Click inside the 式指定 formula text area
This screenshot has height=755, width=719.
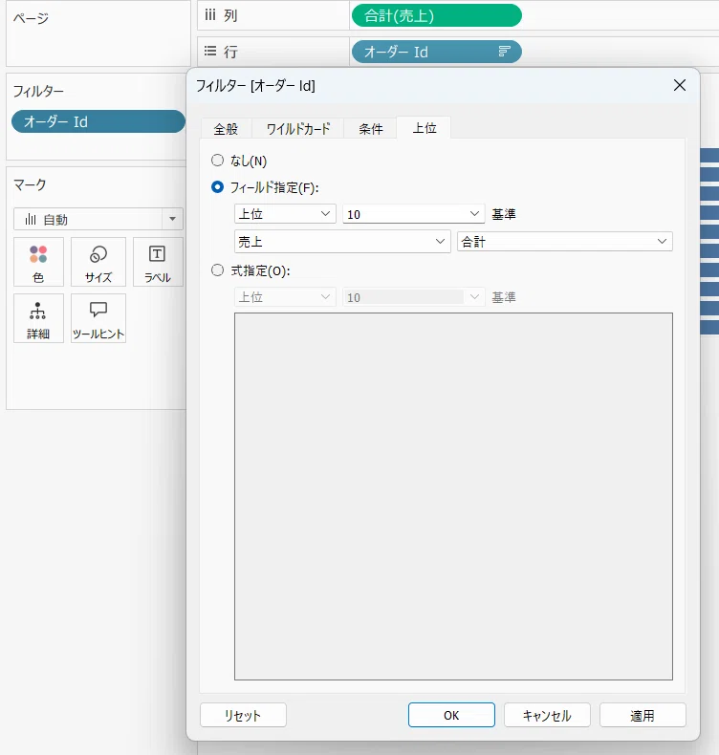(x=453, y=496)
